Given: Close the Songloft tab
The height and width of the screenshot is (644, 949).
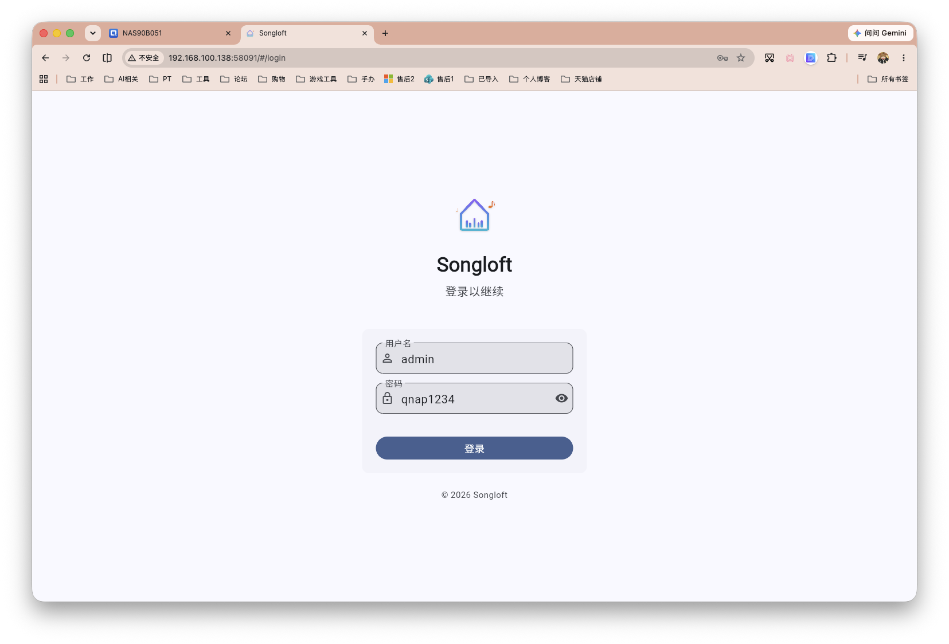Looking at the screenshot, I should point(365,33).
